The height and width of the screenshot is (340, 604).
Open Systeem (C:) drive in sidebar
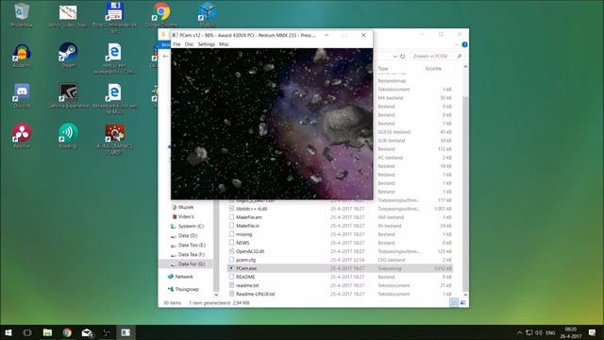click(191, 226)
